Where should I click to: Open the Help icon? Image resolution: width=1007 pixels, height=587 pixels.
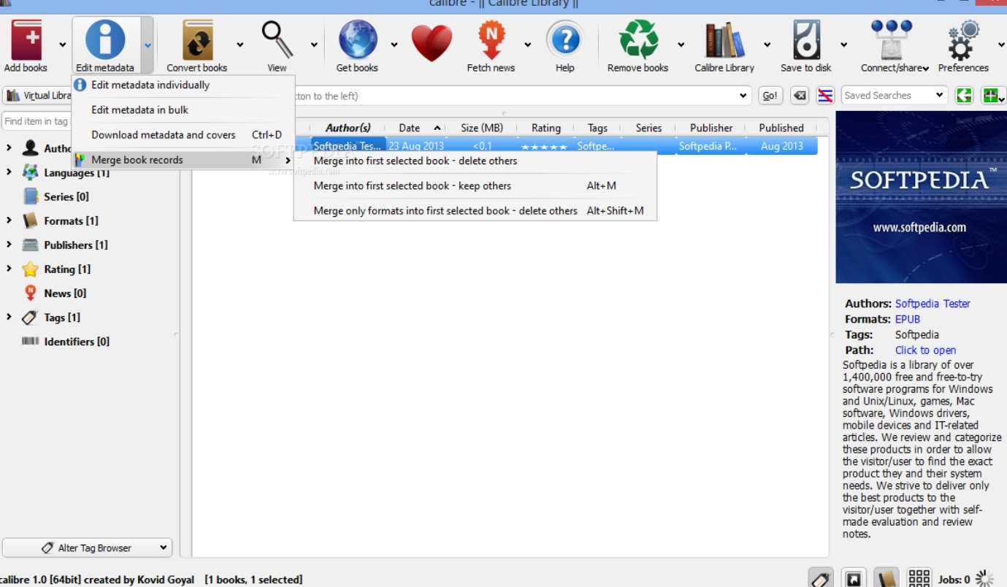click(564, 40)
